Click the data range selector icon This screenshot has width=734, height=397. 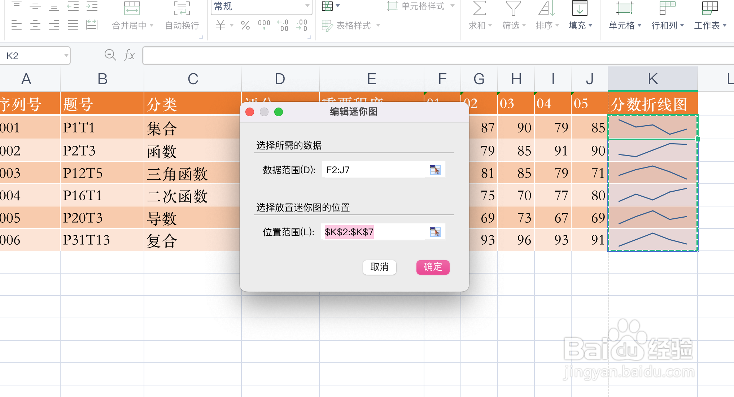coord(435,170)
